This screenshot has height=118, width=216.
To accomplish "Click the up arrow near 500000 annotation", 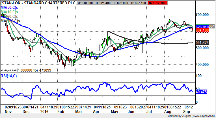I will [18, 69].
